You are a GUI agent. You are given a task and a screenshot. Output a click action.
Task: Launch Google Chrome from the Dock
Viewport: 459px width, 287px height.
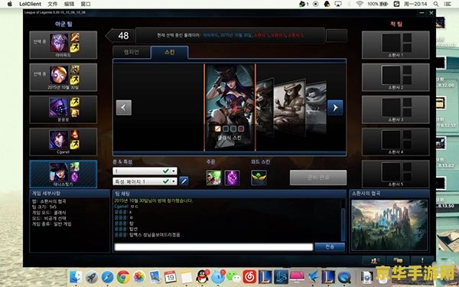[123, 277]
